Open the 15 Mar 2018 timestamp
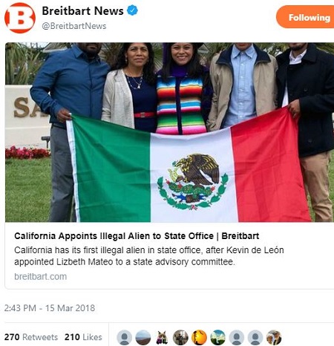Screen dimensions: 334x346 tap(50, 308)
